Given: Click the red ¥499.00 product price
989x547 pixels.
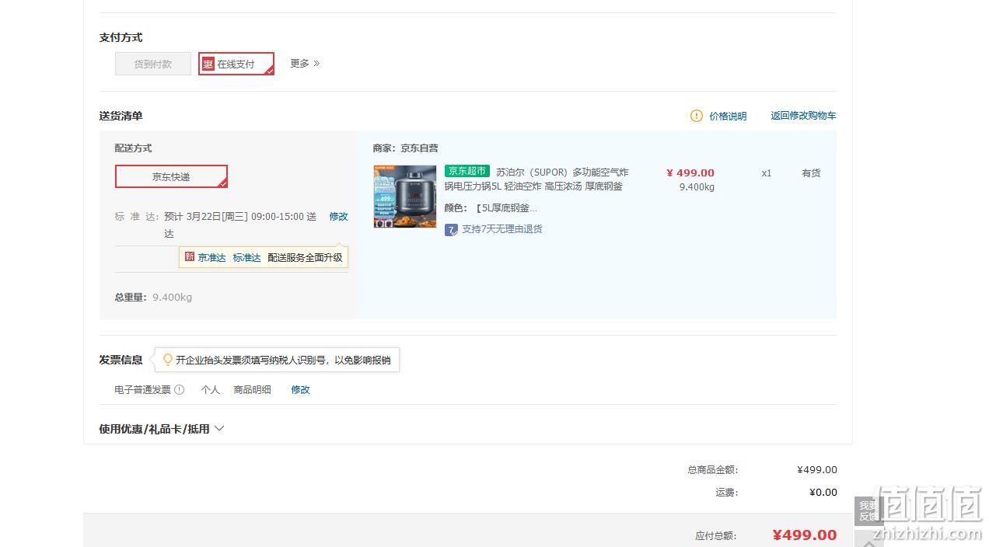Looking at the screenshot, I should (690, 172).
